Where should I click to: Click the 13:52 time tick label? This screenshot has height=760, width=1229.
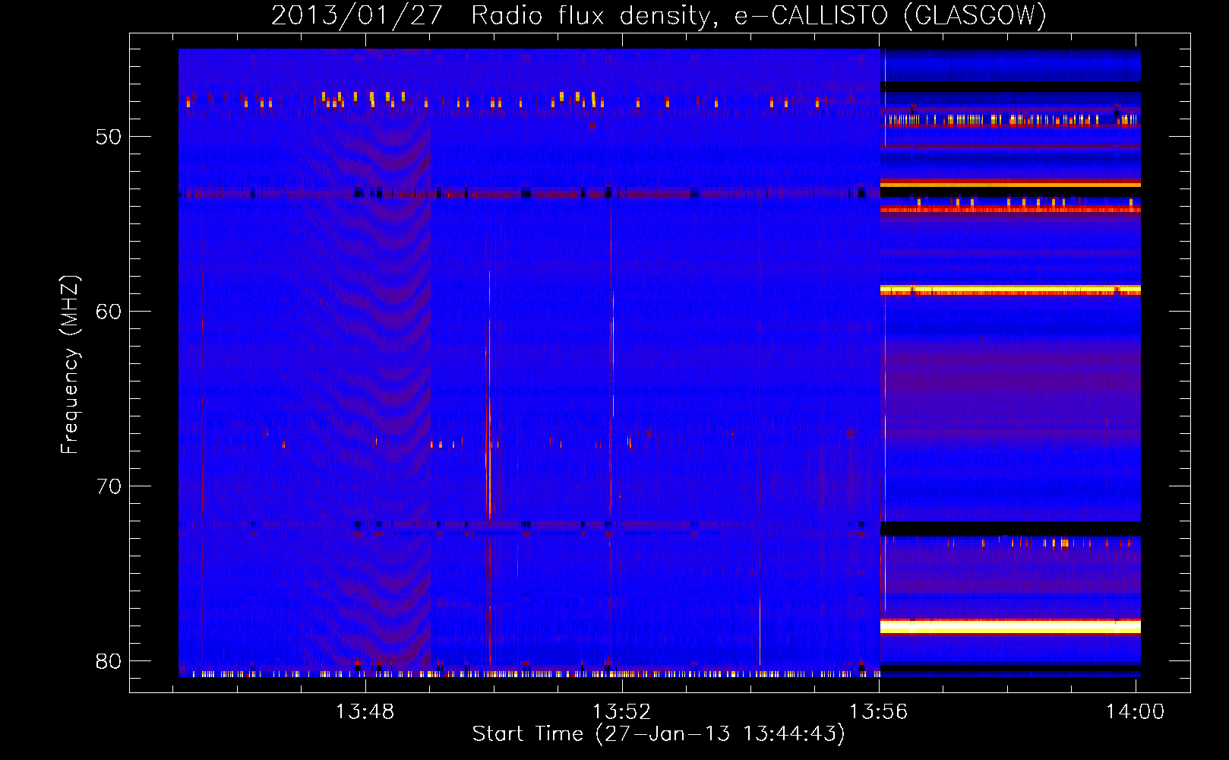click(622, 711)
